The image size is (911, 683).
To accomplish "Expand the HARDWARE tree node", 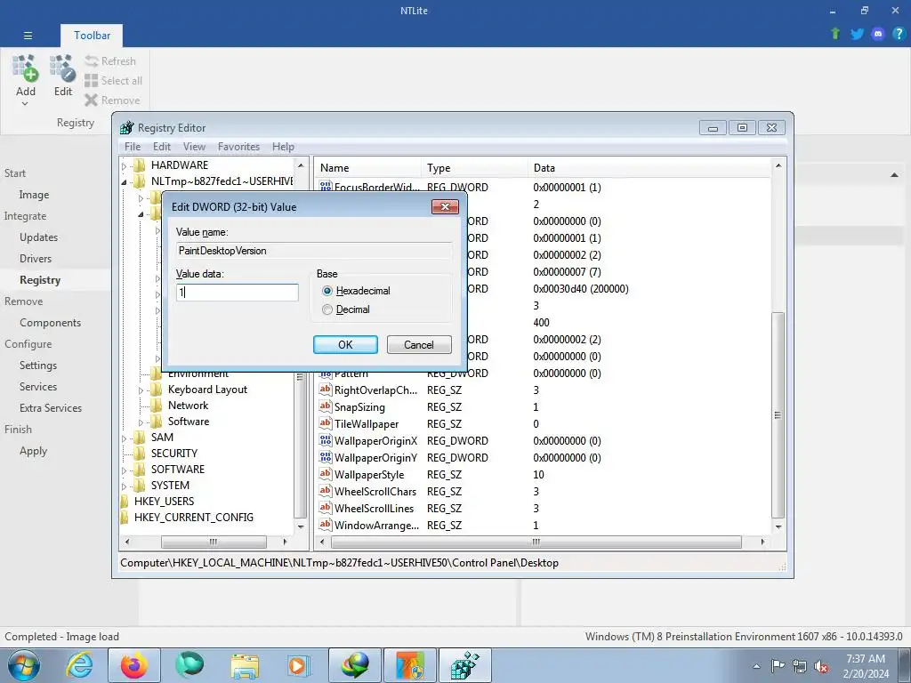I will coord(124,166).
